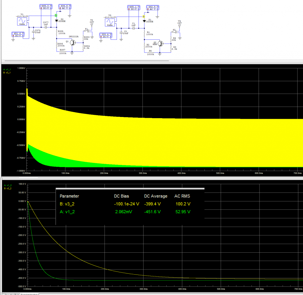Image resolution: width=303 pixels, height=295 pixels.
Task: Select 'A: v1_2' label at lower graph corner
Action: pyautogui.click(x=8, y=185)
